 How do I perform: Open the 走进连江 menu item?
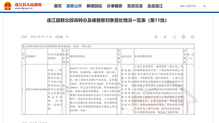(x=155, y=6)
